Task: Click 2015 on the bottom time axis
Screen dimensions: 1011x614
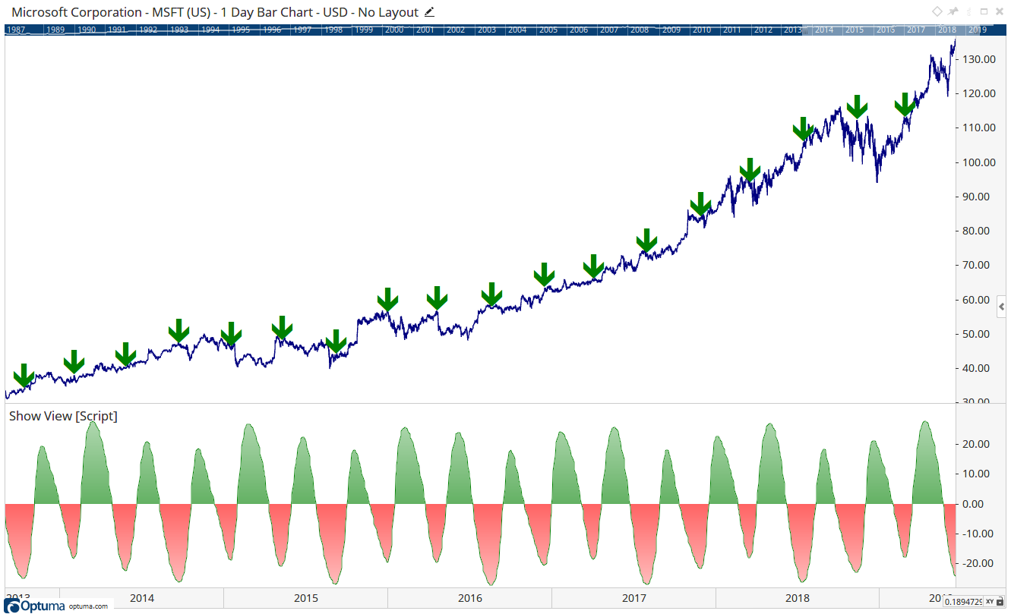Action: 306,598
